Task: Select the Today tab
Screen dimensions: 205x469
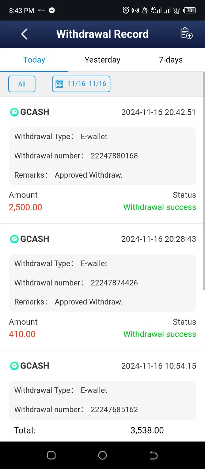Action: [34, 60]
